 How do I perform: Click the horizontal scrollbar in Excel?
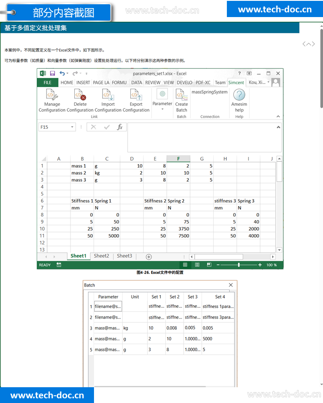(219, 256)
